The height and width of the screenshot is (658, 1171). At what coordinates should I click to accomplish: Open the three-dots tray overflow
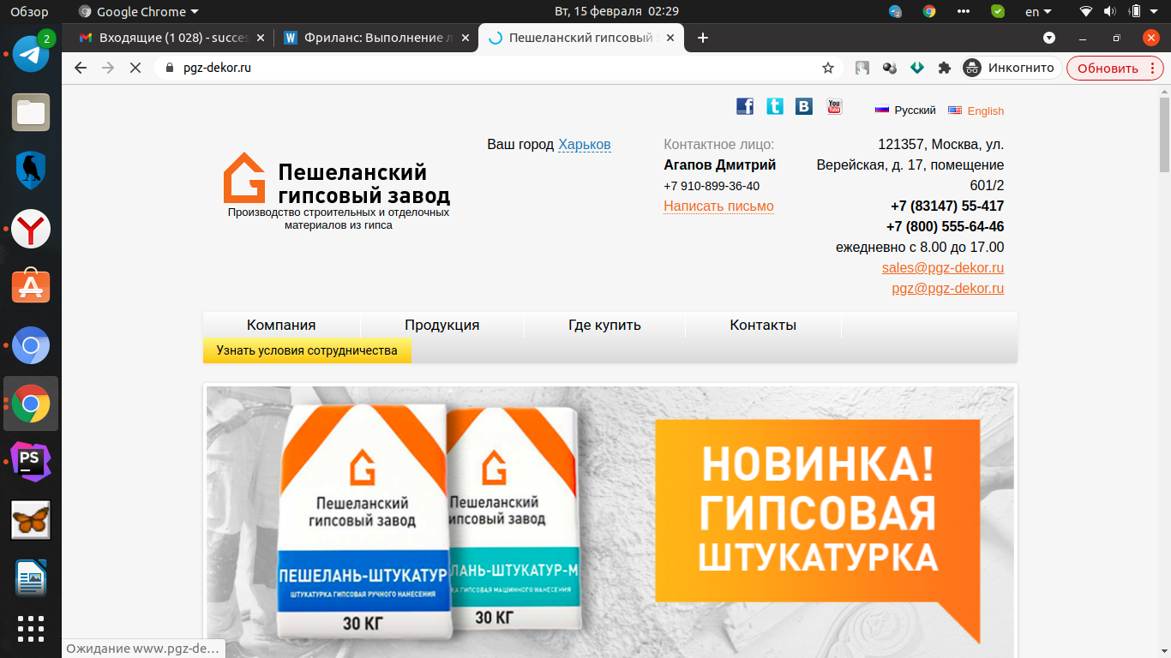(x=964, y=12)
